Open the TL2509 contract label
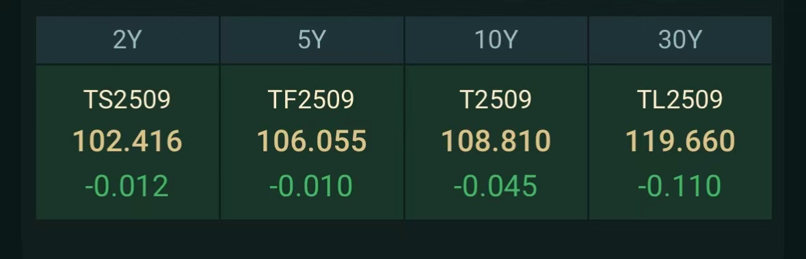The width and height of the screenshot is (806, 259). pos(680,100)
